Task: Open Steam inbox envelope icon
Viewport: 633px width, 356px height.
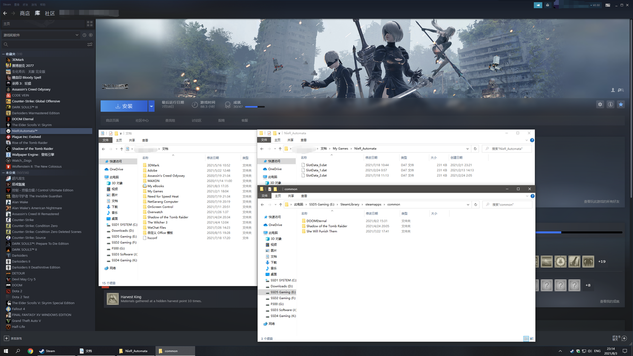Action: (x=548, y=5)
